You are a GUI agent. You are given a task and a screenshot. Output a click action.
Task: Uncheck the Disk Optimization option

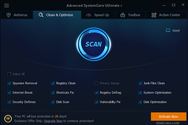tap(140, 102)
